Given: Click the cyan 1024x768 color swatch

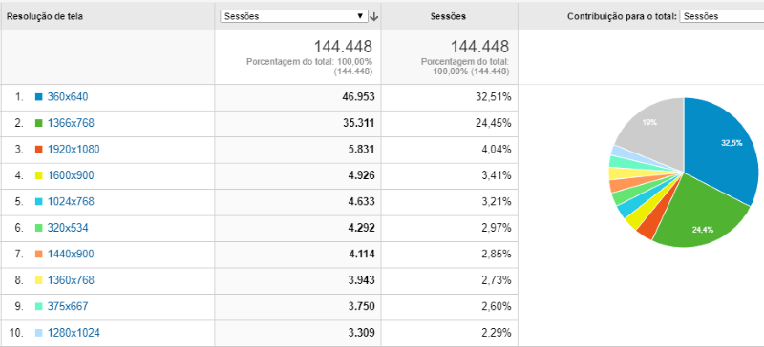Looking at the screenshot, I should click(x=39, y=202).
